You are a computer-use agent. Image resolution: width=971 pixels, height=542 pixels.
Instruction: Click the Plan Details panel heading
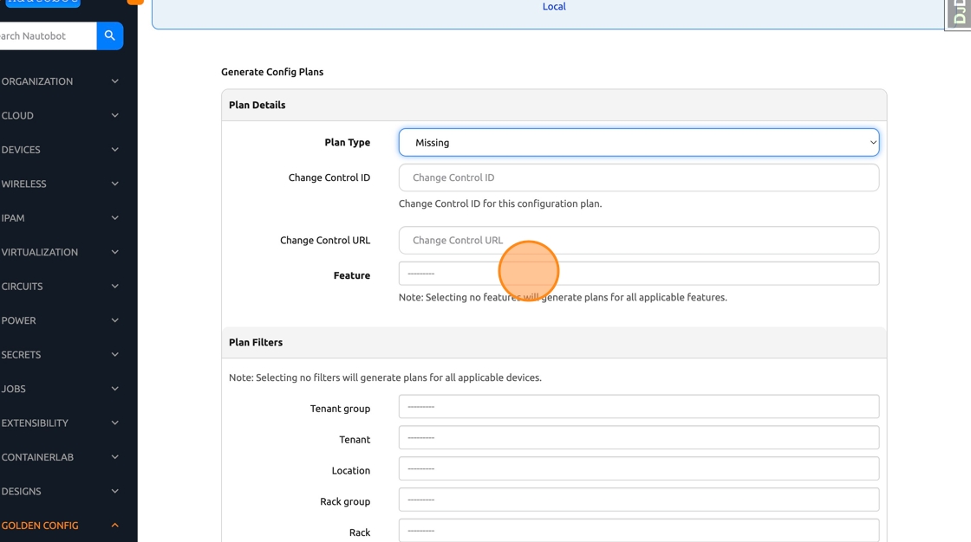click(x=257, y=105)
